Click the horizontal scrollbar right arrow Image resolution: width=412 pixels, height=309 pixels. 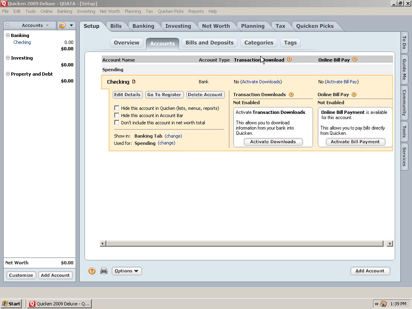click(x=389, y=243)
